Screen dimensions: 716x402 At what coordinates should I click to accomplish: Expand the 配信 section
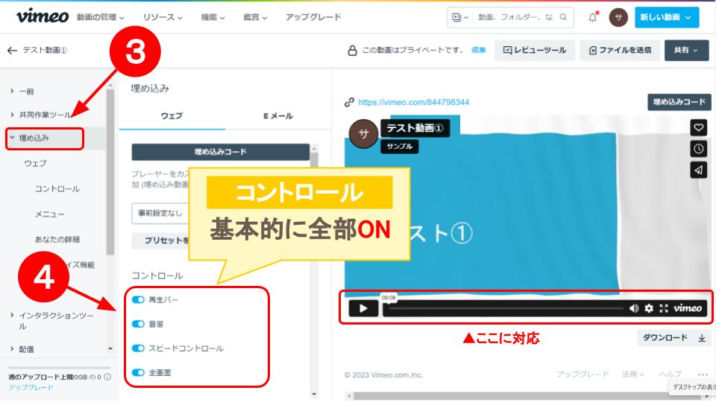[22, 349]
